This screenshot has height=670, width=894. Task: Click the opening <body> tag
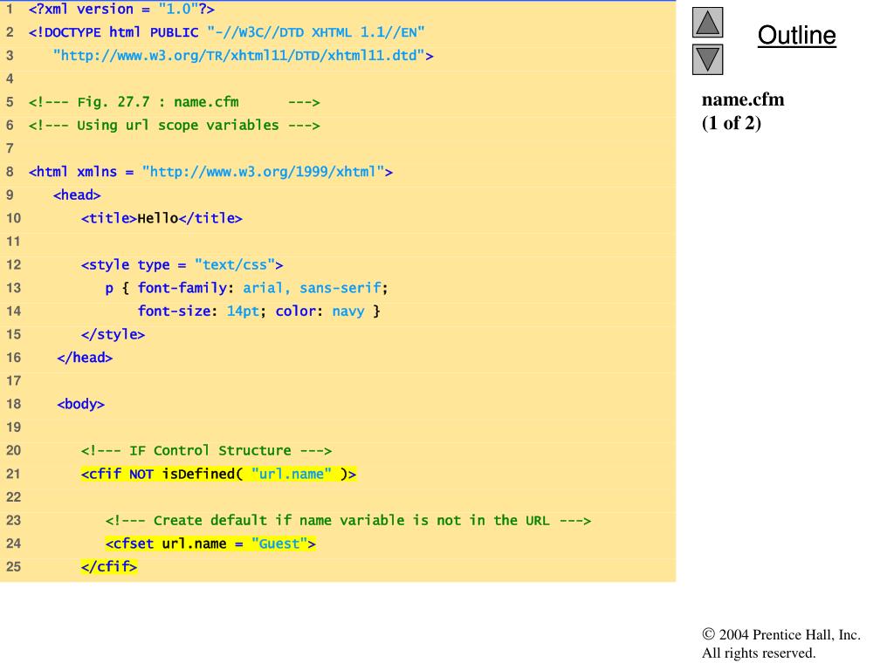[x=81, y=405]
